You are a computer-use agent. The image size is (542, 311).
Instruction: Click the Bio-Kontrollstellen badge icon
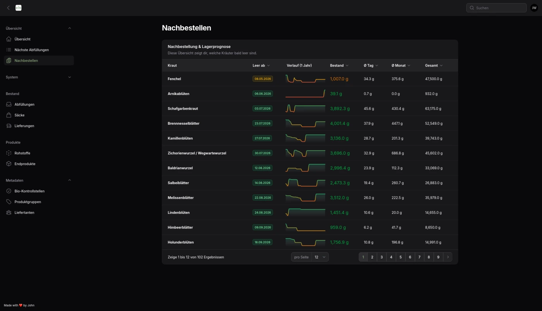tap(9, 191)
